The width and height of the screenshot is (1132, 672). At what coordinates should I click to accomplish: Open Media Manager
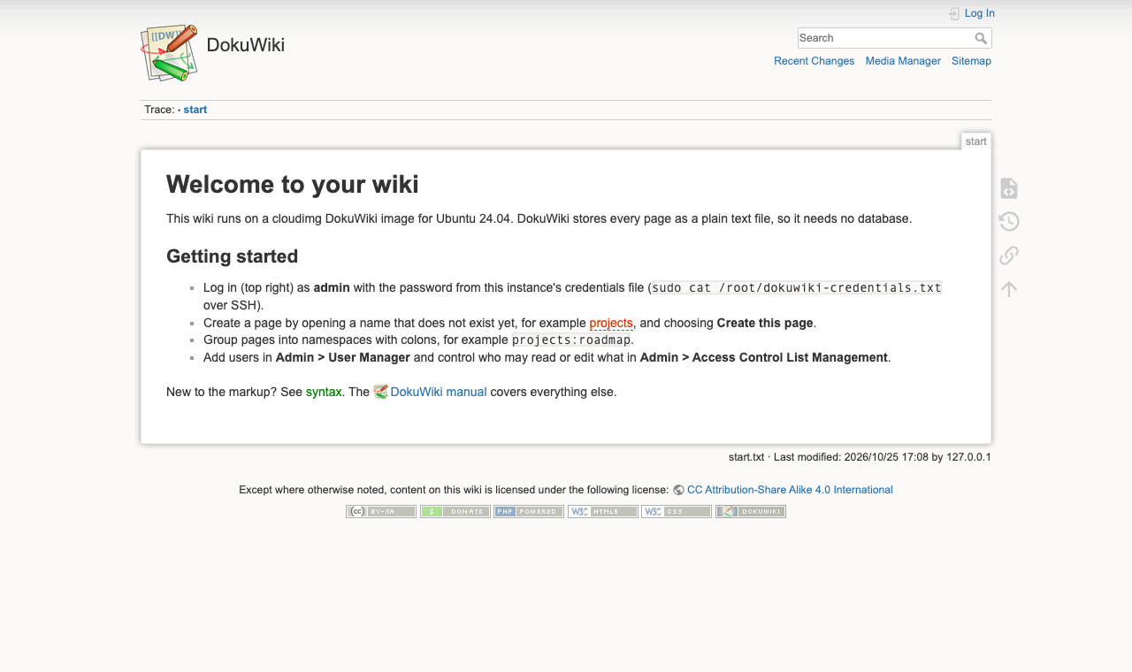[x=903, y=61]
